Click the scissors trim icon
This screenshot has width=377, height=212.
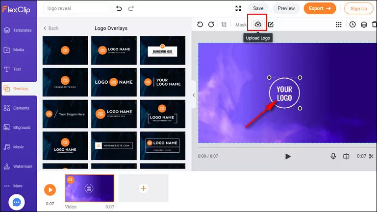371,156
